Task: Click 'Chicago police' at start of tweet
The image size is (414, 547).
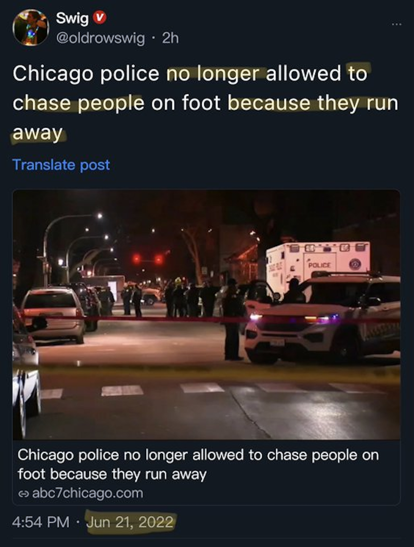Action: [86, 74]
